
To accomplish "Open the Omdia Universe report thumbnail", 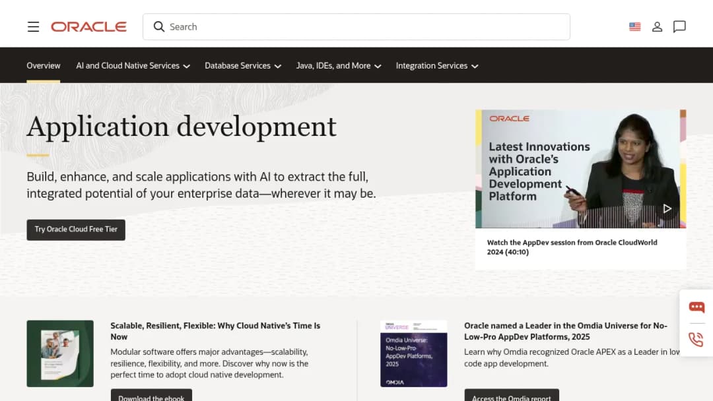I will pos(414,354).
